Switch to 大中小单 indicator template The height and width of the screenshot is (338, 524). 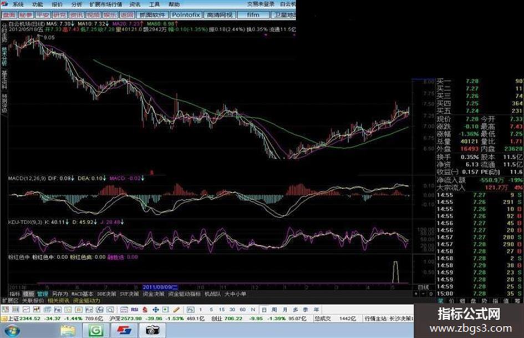(x=235, y=294)
